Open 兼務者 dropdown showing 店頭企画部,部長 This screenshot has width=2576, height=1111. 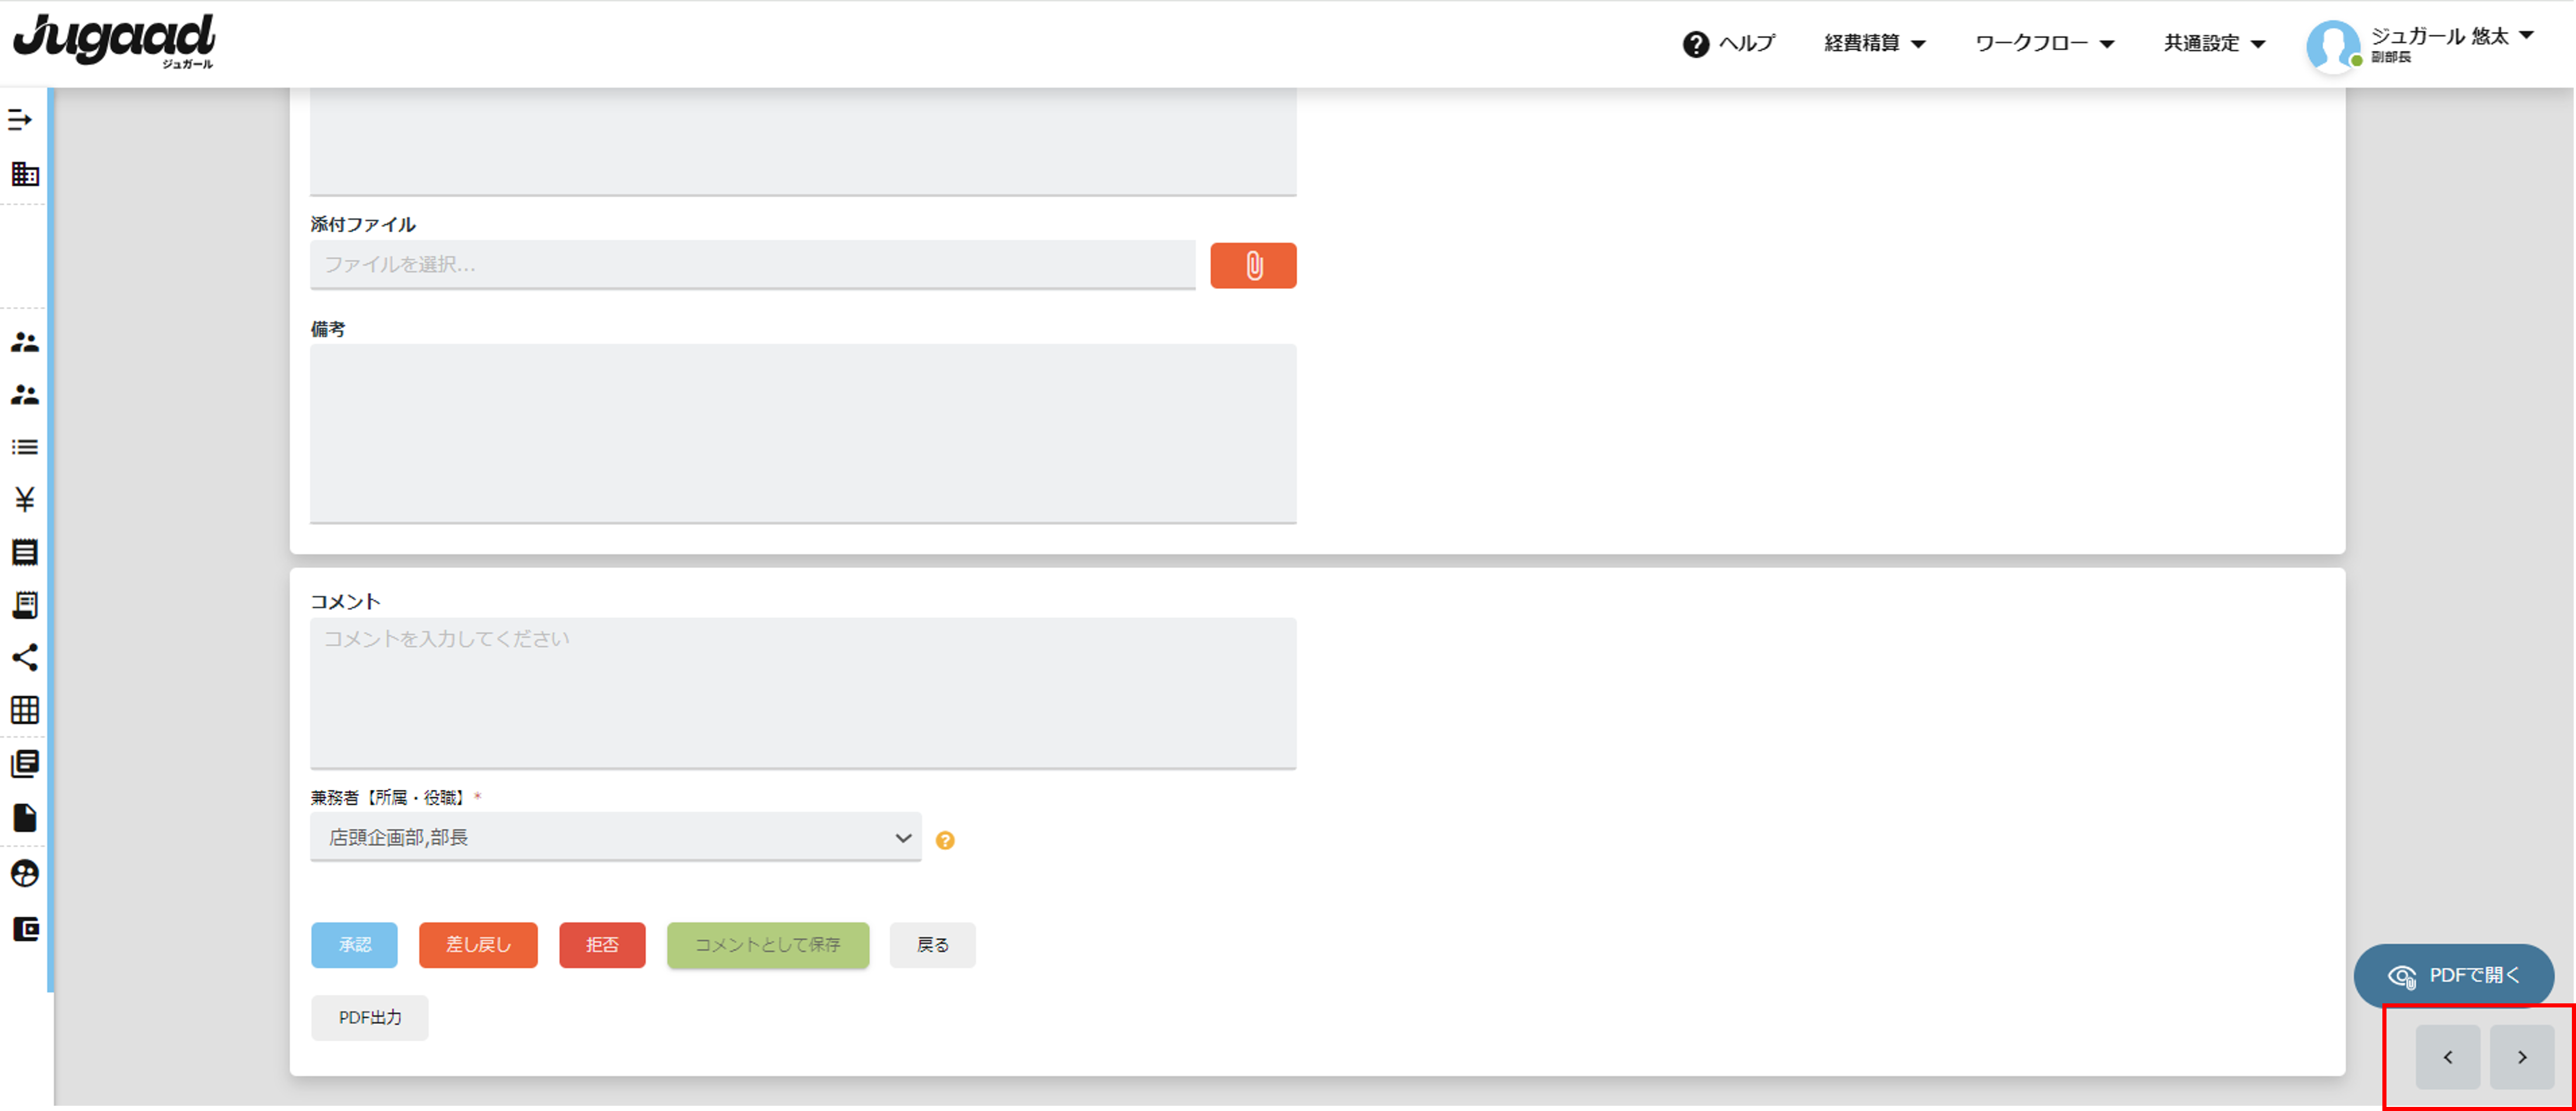coord(616,837)
